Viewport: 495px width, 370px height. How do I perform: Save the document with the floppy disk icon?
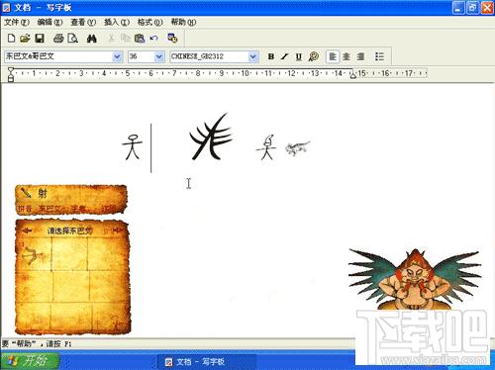click(x=40, y=39)
